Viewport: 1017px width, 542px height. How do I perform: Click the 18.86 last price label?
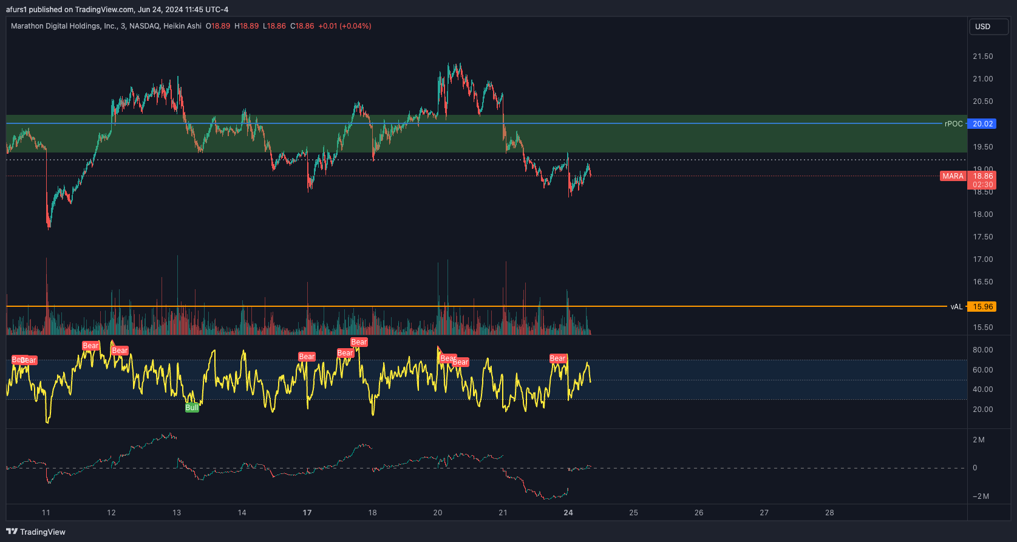(983, 176)
